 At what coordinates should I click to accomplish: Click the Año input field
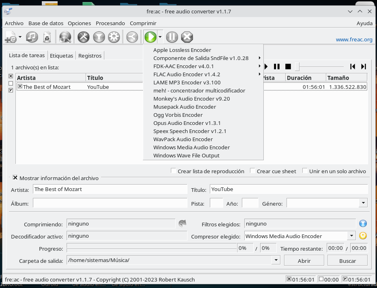[250, 203]
